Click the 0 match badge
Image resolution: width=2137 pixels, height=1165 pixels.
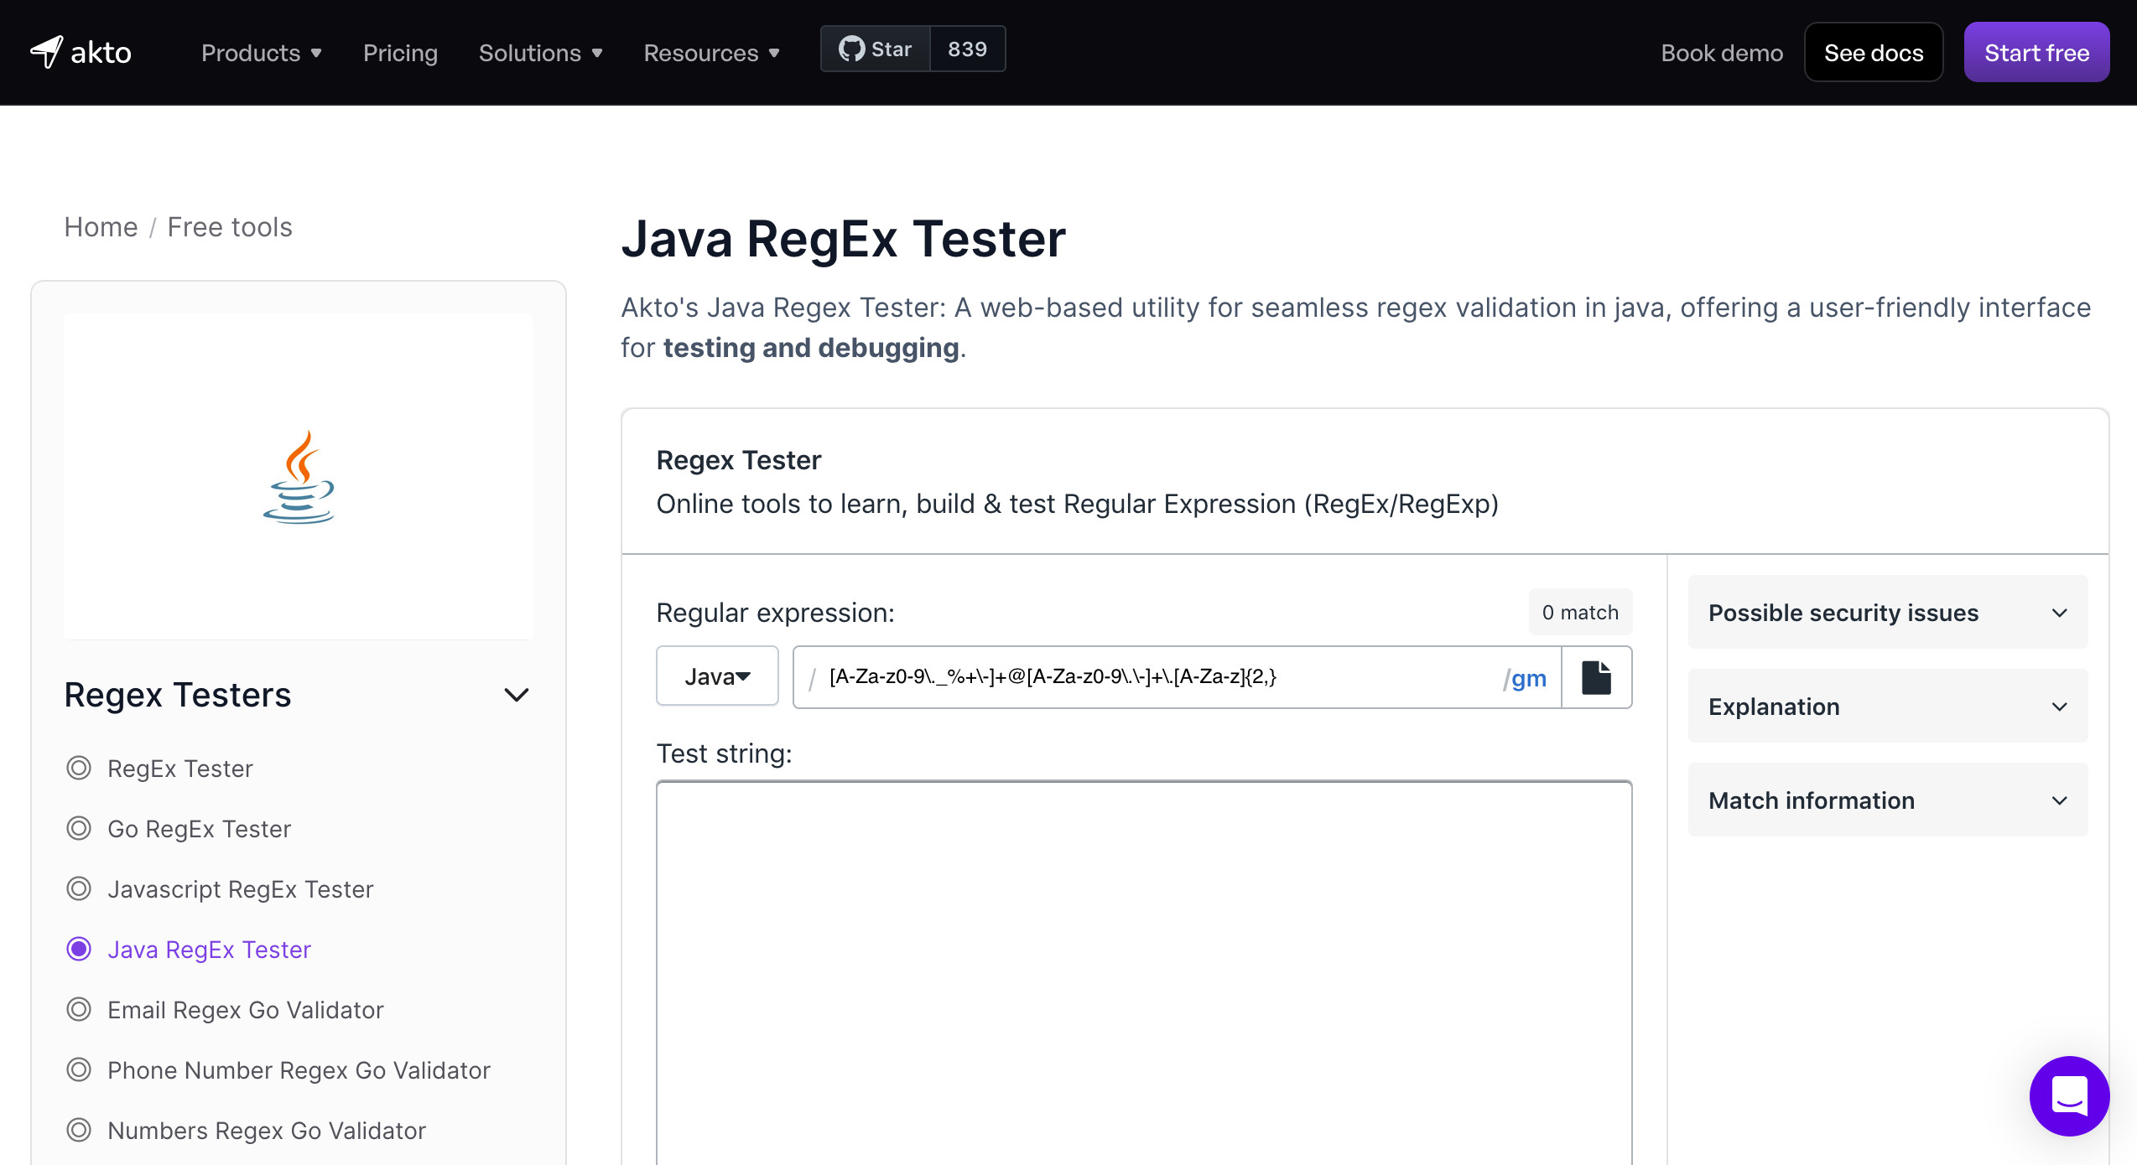click(1580, 613)
